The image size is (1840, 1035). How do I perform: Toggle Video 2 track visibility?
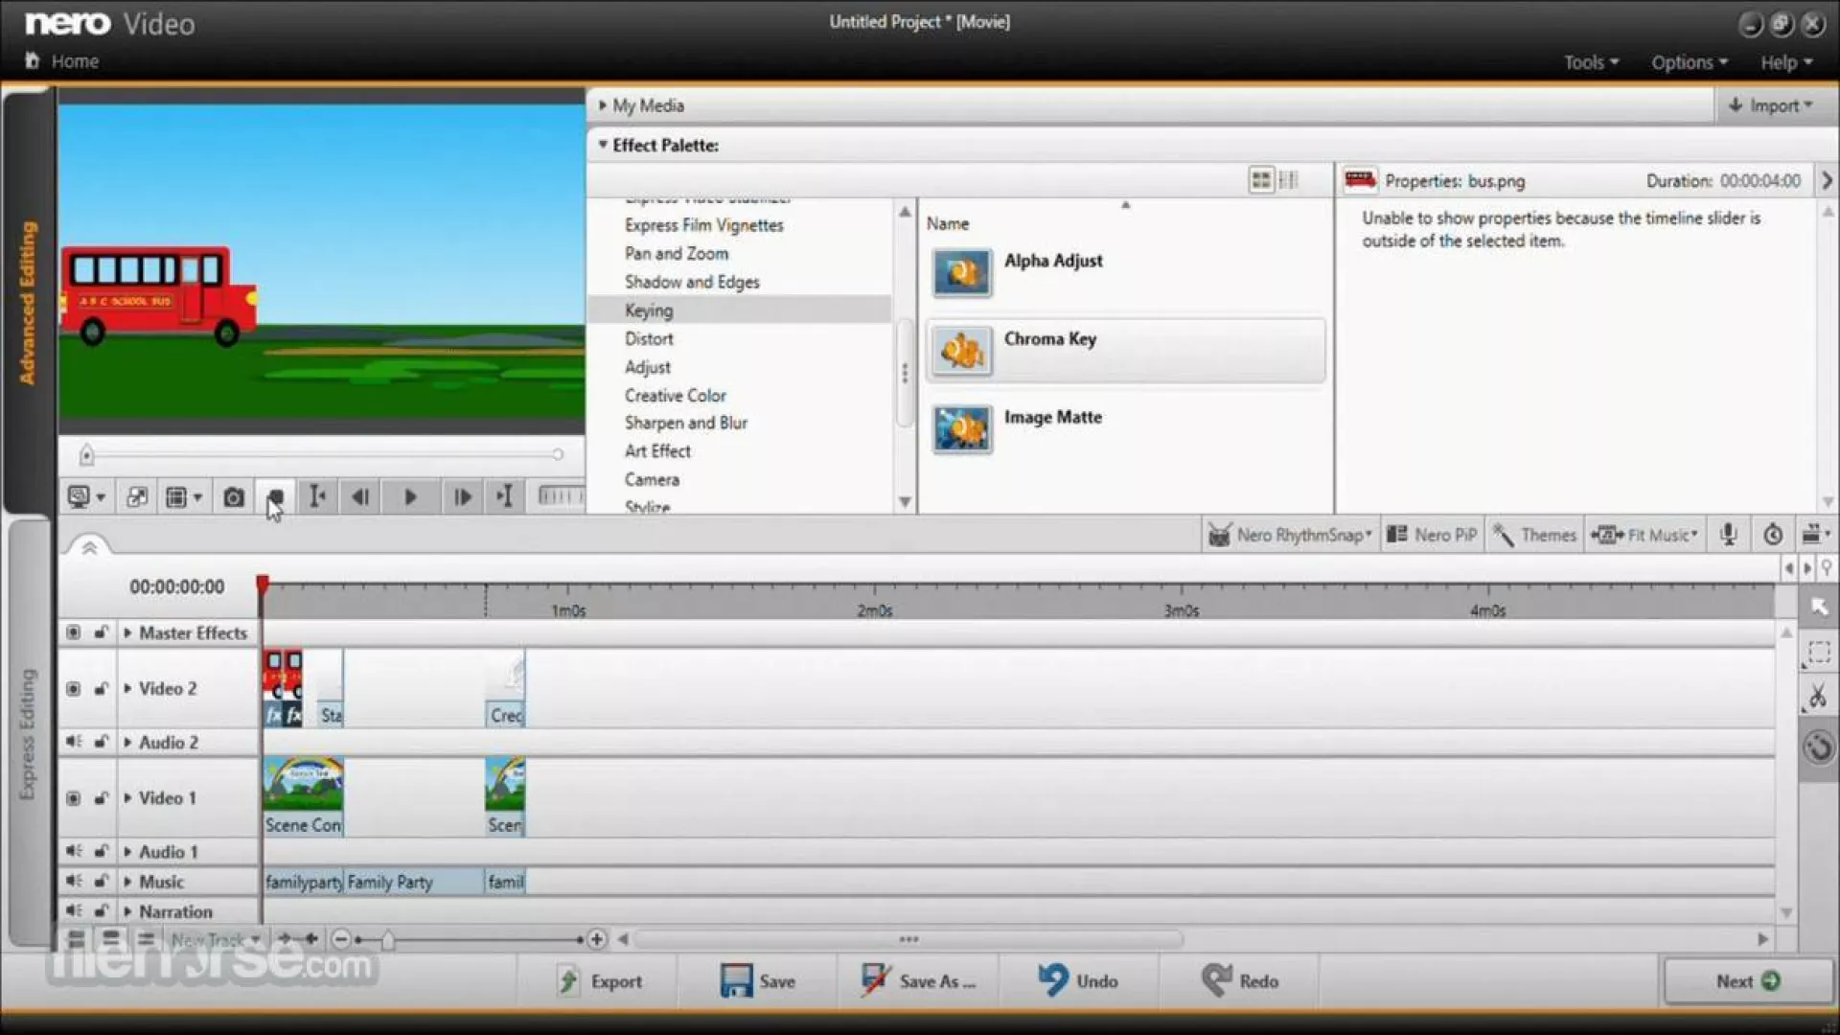[73, 689]
